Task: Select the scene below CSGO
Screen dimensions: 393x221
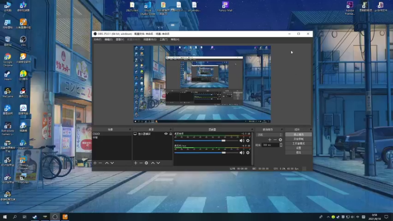Action: coord(112,138)
